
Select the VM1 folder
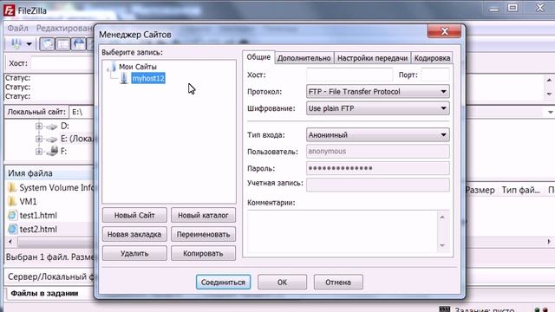28,201
